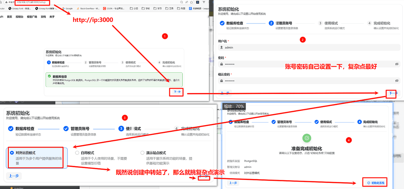Expand the 公司 bookmark folder
Image resolution: width=404 pixels, height=189 pixels.
[134, 8]
